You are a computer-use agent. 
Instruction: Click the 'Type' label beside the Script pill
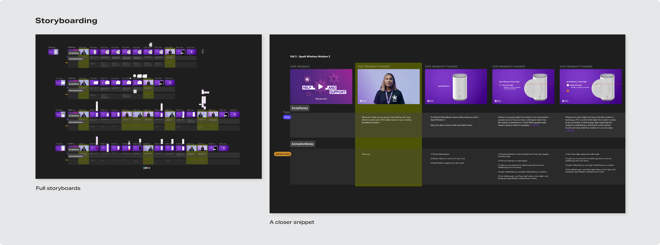pos(286,112)
